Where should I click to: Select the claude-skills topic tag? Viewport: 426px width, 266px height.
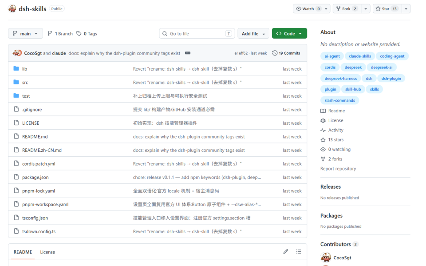[360, 56]
